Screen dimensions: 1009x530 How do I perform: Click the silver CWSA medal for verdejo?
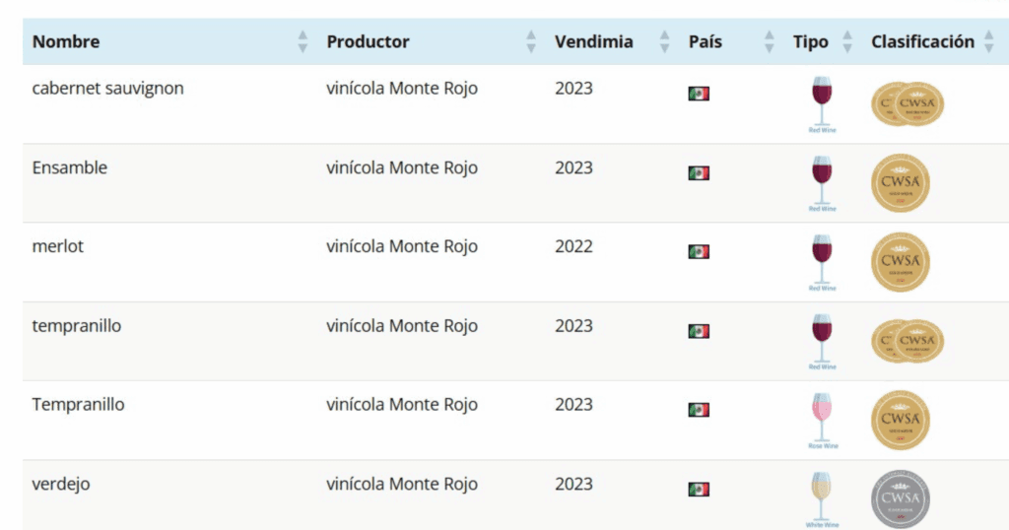[900, 498]
